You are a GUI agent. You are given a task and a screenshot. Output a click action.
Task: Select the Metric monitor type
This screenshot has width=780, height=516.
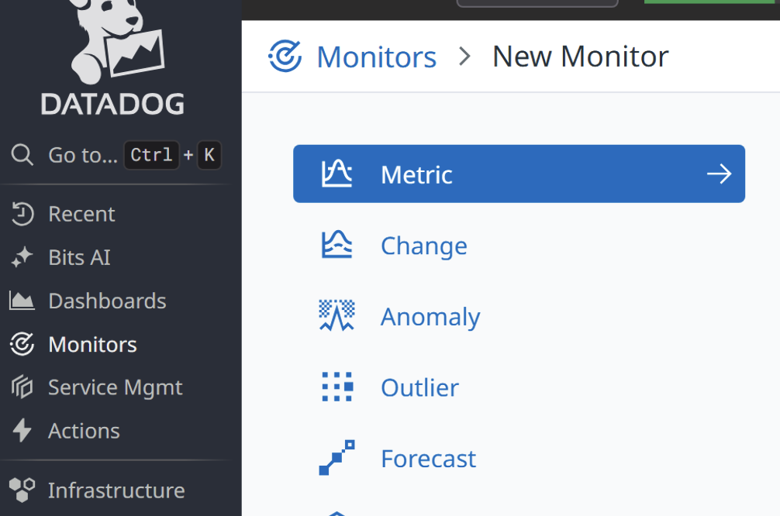[x=519, y=174]
